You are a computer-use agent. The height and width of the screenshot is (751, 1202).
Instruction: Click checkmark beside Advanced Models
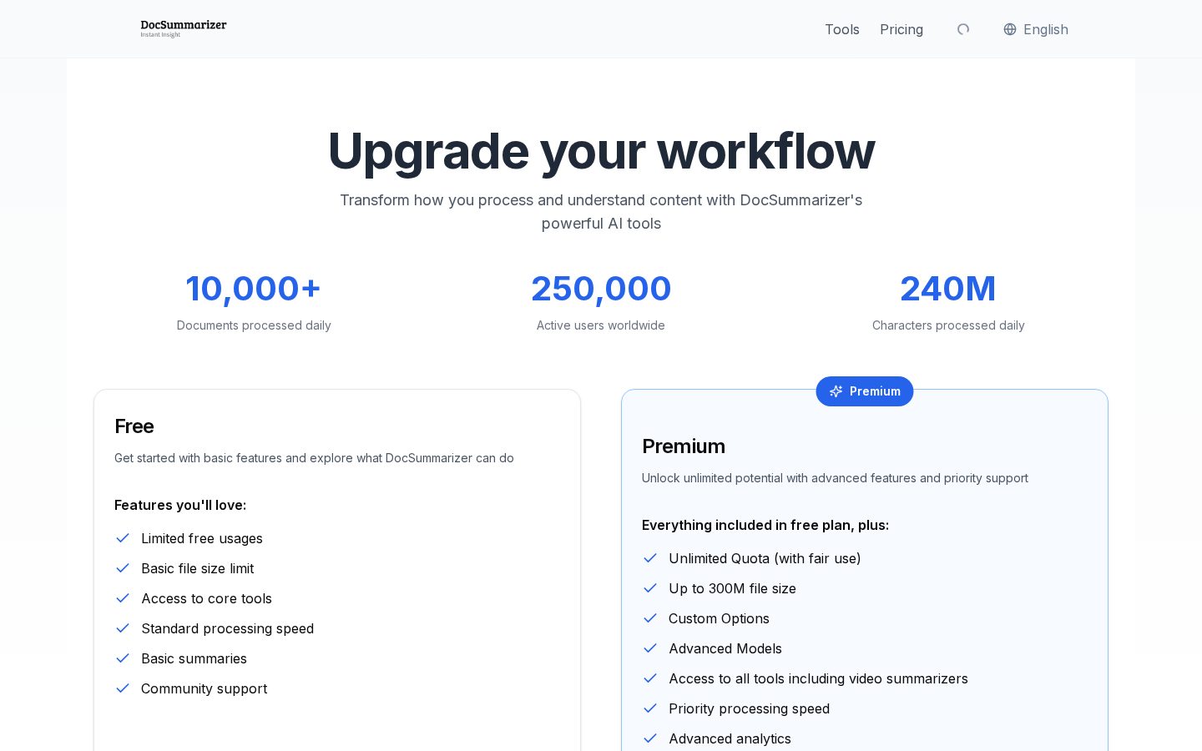coord(650,648)
